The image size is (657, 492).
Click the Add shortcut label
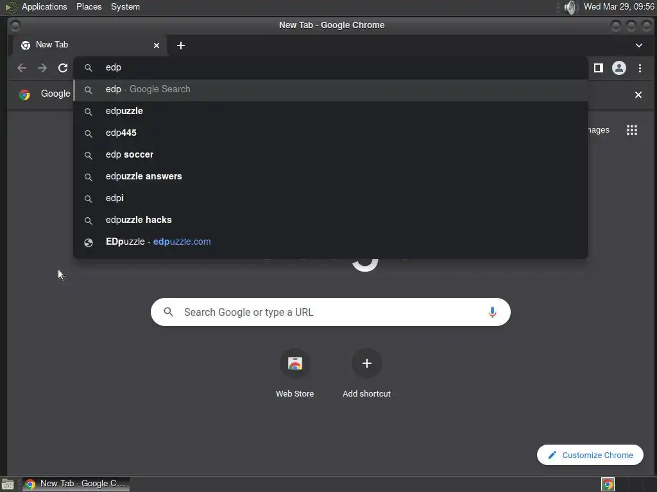coord(366,394)
